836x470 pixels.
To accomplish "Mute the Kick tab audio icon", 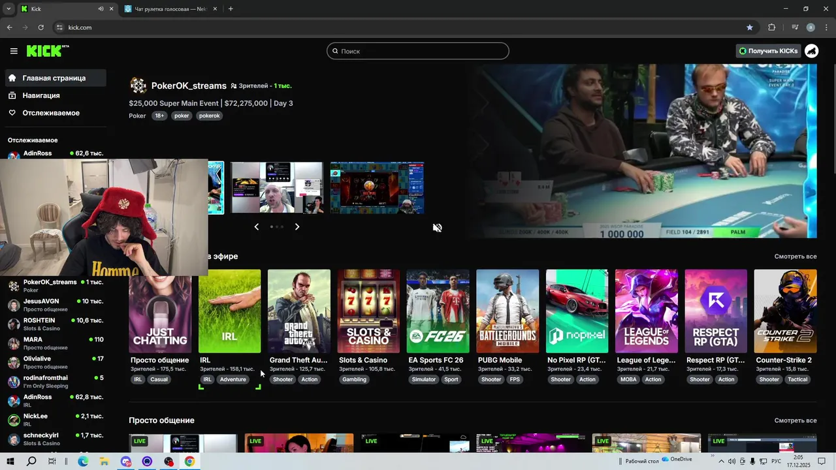I will click(x=101, y=9).
